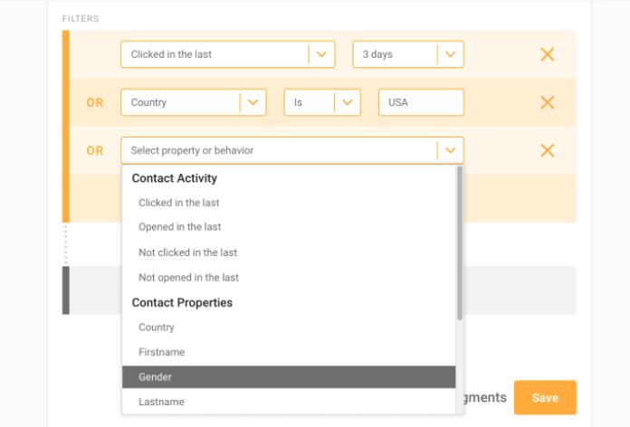Open the '3 days' duration dropdown

(x=408, y=54)
